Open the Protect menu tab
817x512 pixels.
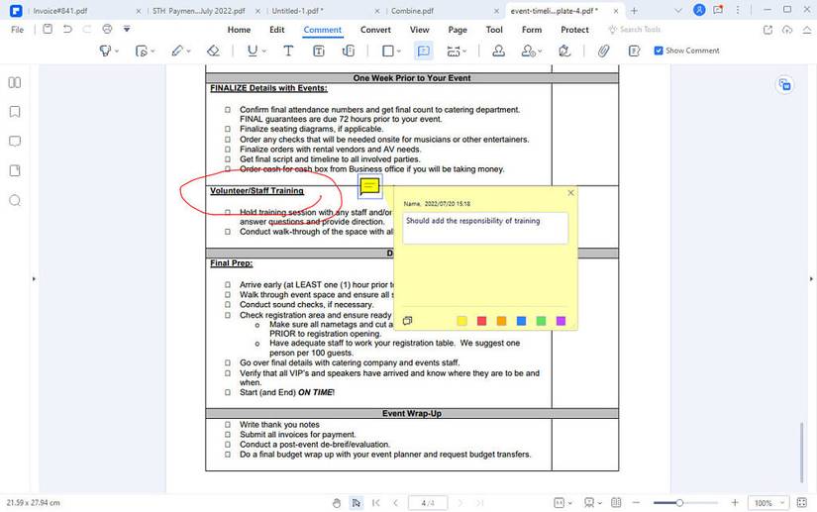[x=574, y=30]
